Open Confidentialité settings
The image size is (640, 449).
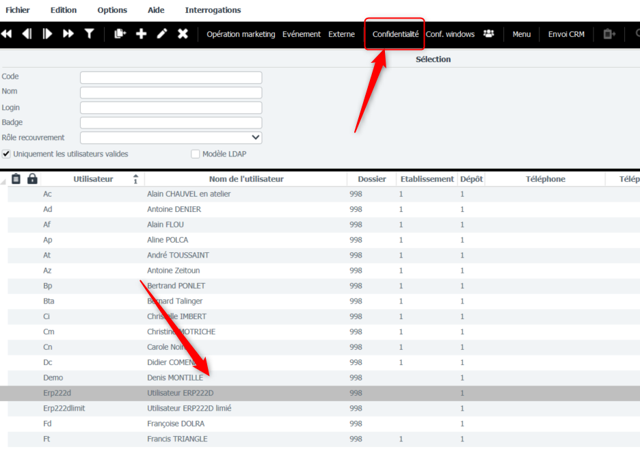(395, 34)
